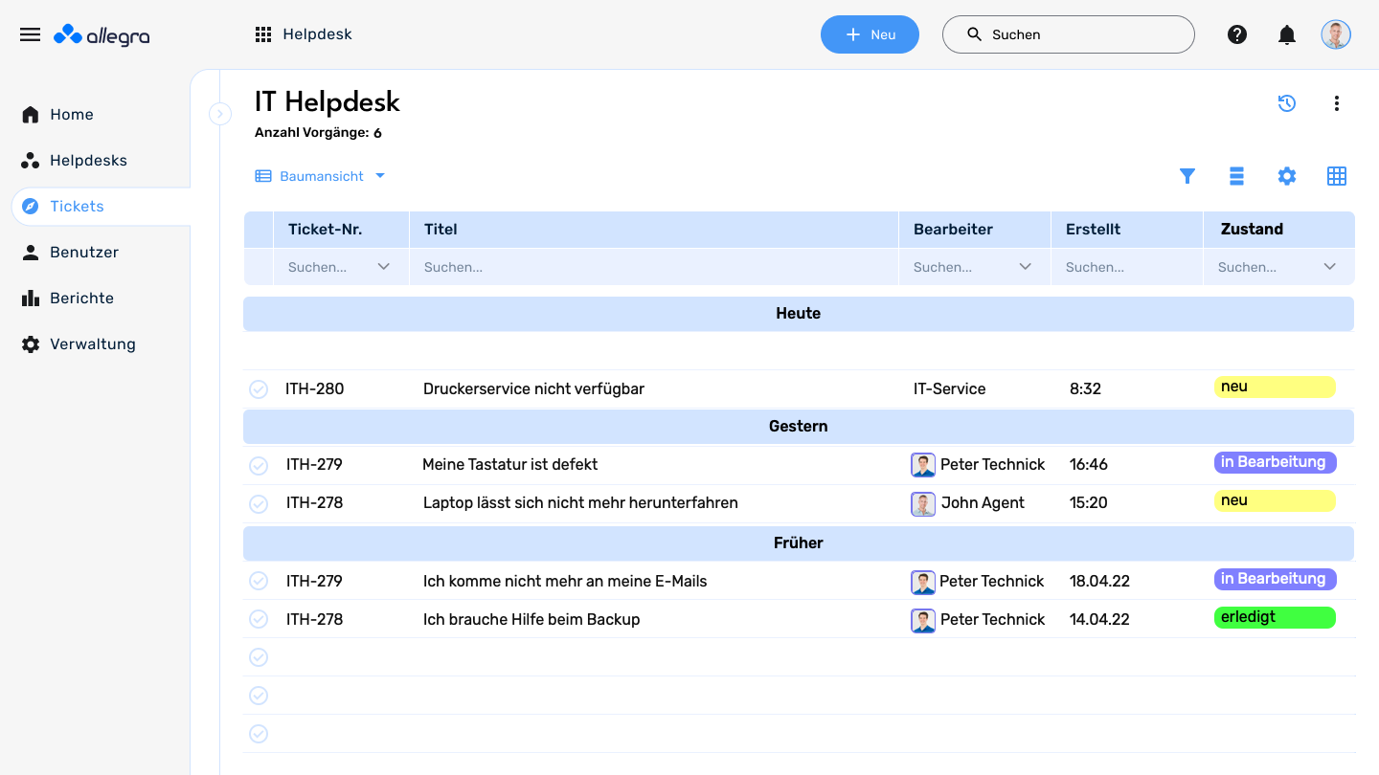
Task: Open the Zustand filter dropdown
Action: click(x=1329, y=267)
